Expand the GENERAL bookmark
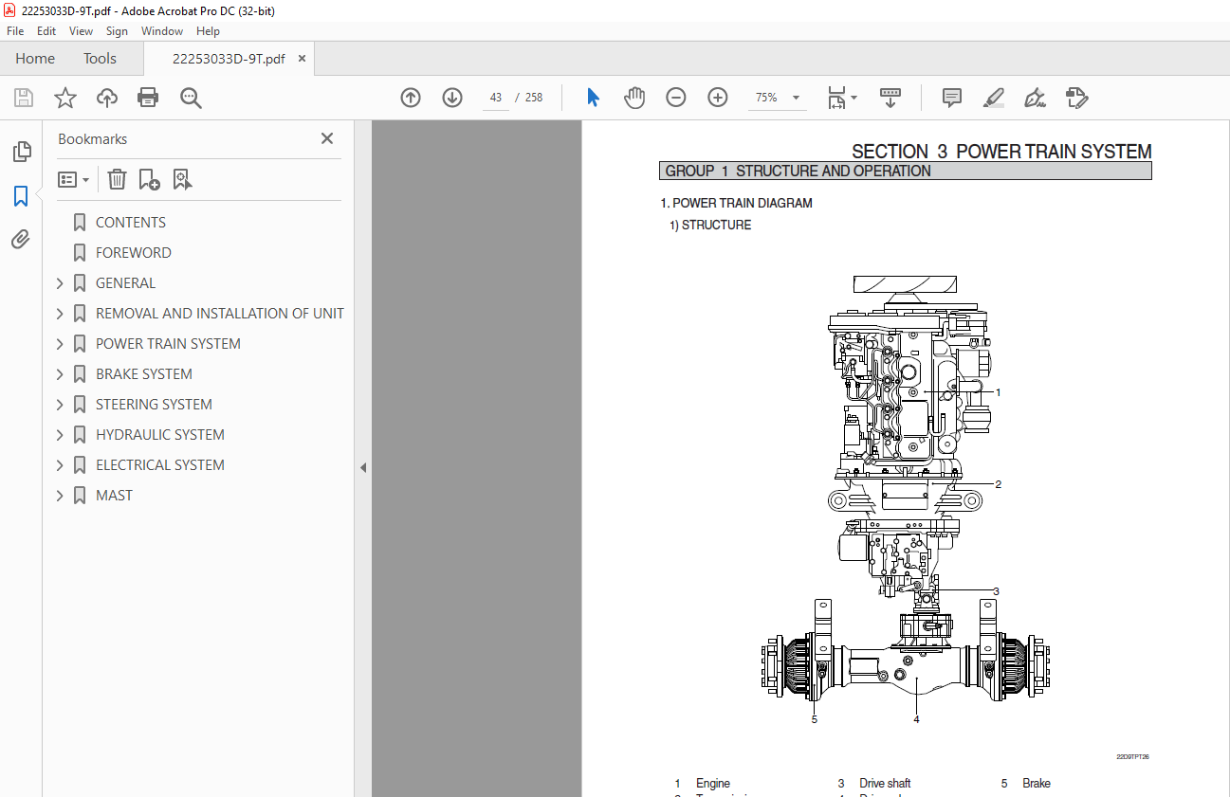This screenshot has height=797, width=1230. point(60,283)
